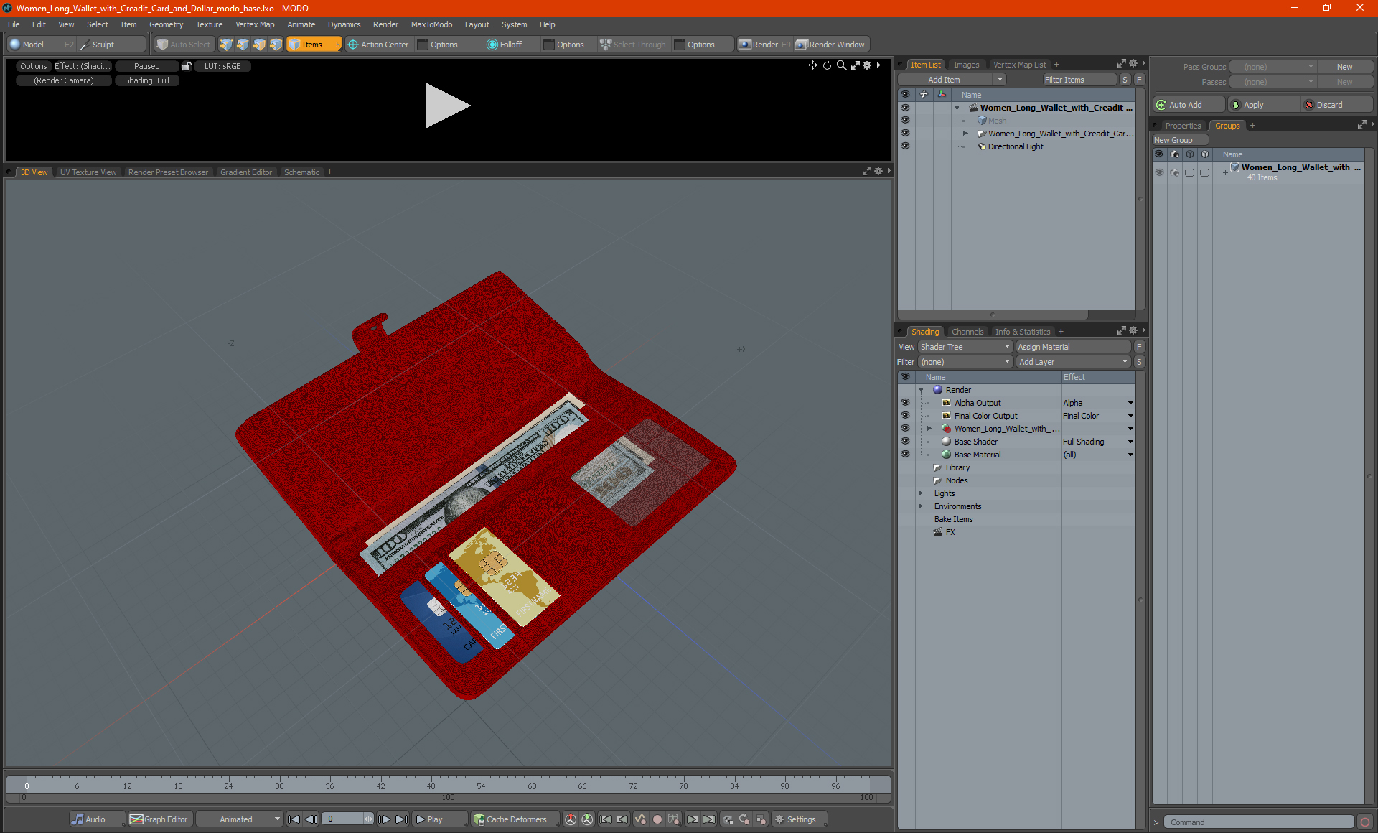Image resolution: width=1378 pixels, height=833 pixels.
Task: Select Materials selection mode cube icon
Action: [276, 45]
